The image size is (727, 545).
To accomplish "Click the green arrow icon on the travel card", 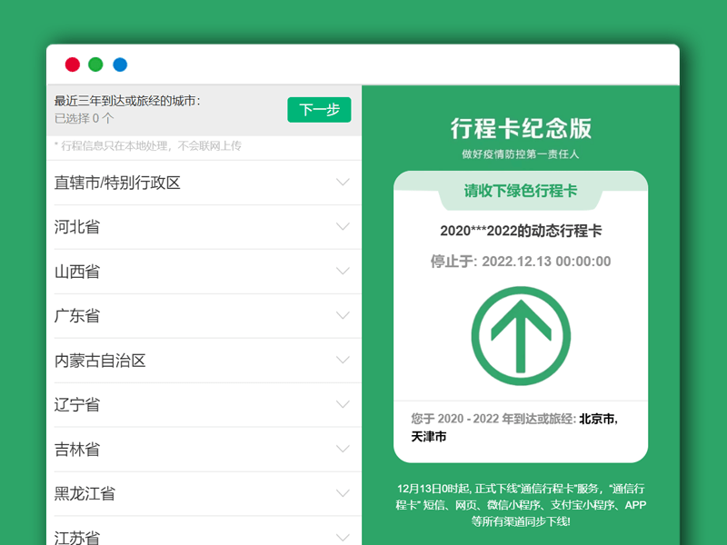I will pyautogui.click(x=523, y=333).
